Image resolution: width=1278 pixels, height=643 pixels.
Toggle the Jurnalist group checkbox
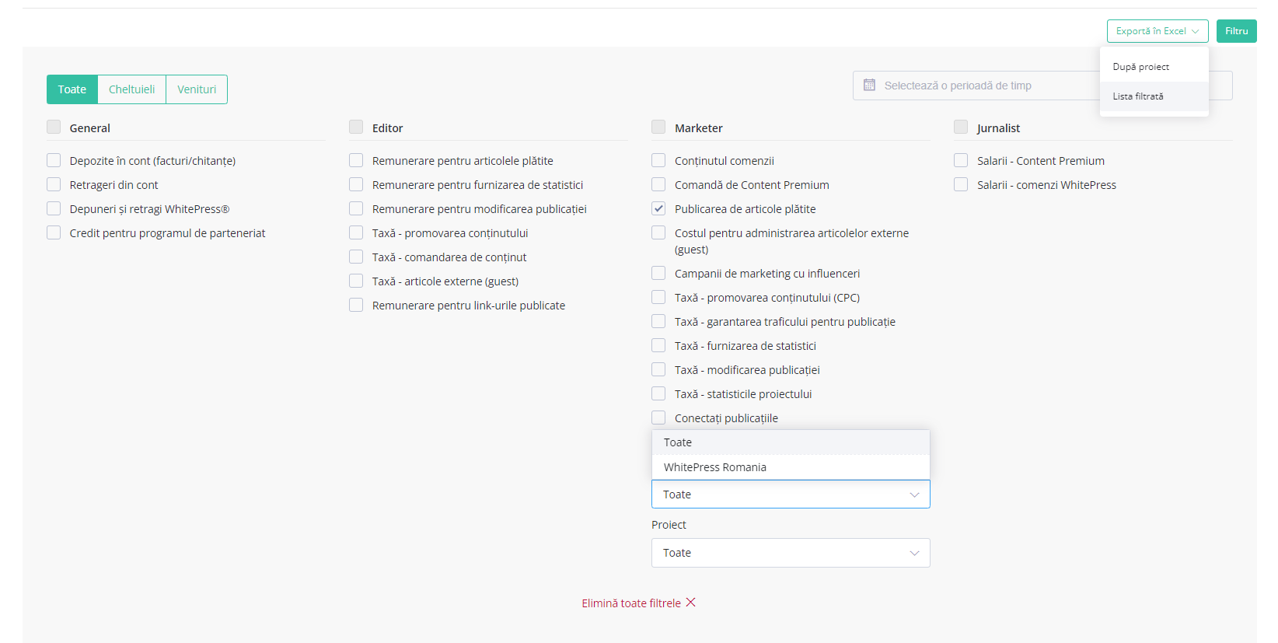tap(961, 127)
